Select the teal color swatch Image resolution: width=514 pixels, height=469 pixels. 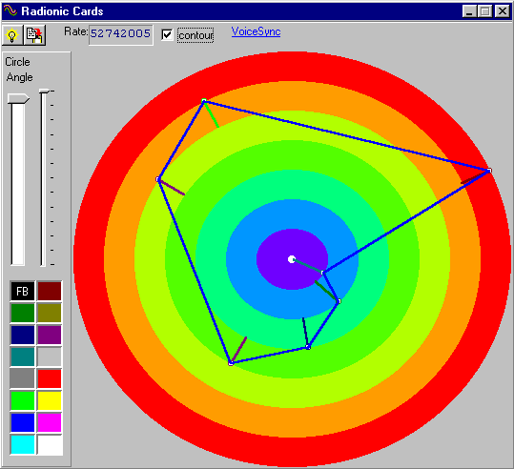[22, 357]
